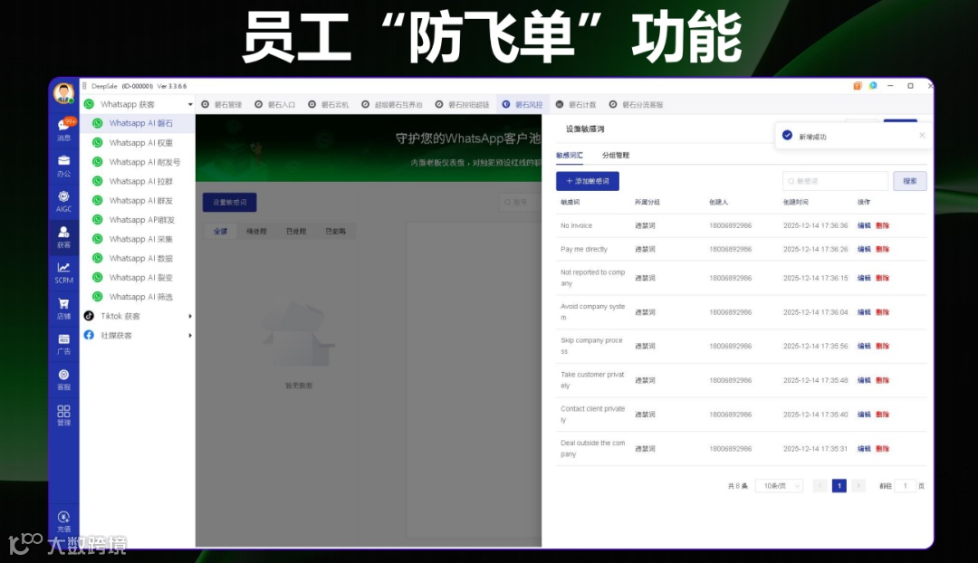Switch to the 超级磐石互养池 tab
The width and height of the screenshot is (978, 563).
pos(392,105)
